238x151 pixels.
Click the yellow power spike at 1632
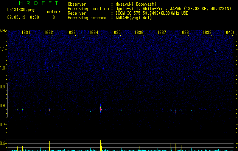(49, 146)
